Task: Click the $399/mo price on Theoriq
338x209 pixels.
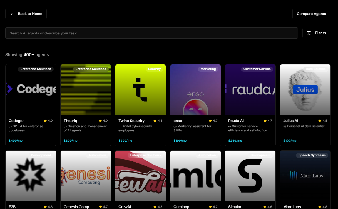Action: tap(70, 141)
